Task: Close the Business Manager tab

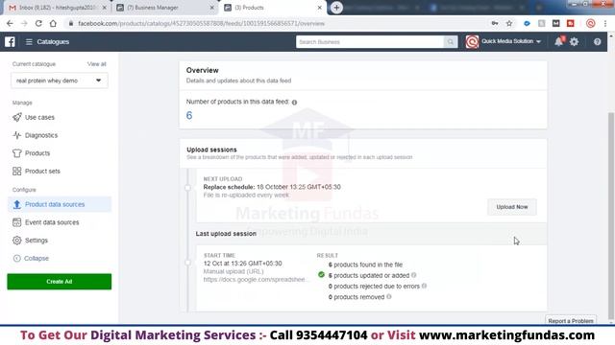Action: [x=211, y=8]
